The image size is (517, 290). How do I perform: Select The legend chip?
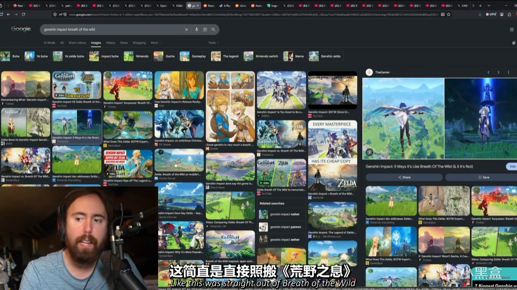coord(225,56)
